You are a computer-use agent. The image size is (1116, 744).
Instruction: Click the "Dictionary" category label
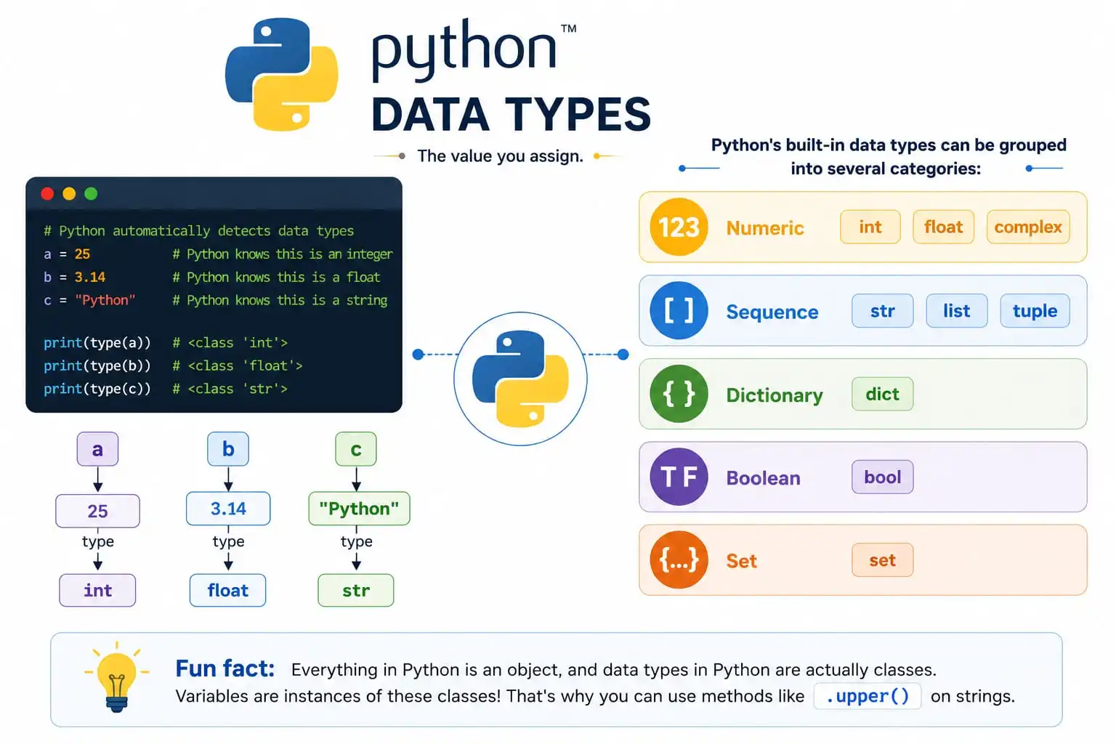[x=775, y=395]
